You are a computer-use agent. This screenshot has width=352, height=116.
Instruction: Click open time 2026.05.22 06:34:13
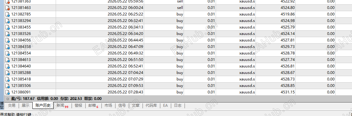coord(125,27)
